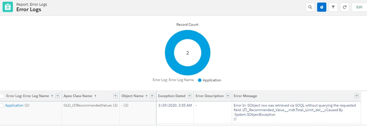Image resolution: width=367 pixels, height=126 pixels.
Task: Sort by Error Log Name arrow
Action: [x=52, y=96]
